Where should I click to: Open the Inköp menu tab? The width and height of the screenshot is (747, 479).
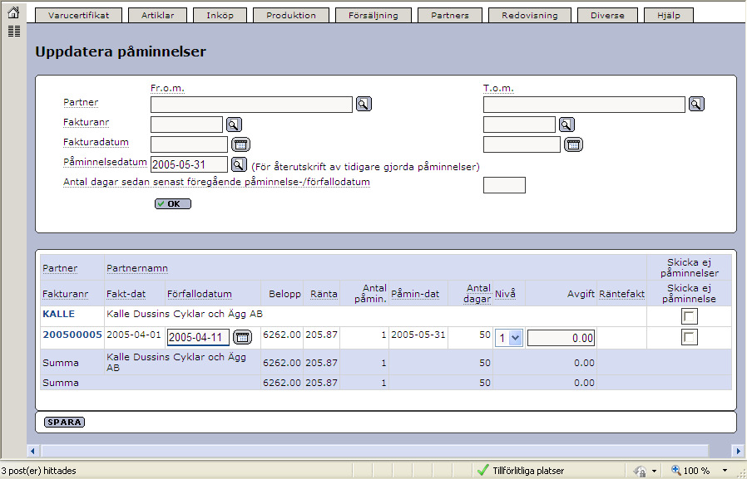[220, 15]
